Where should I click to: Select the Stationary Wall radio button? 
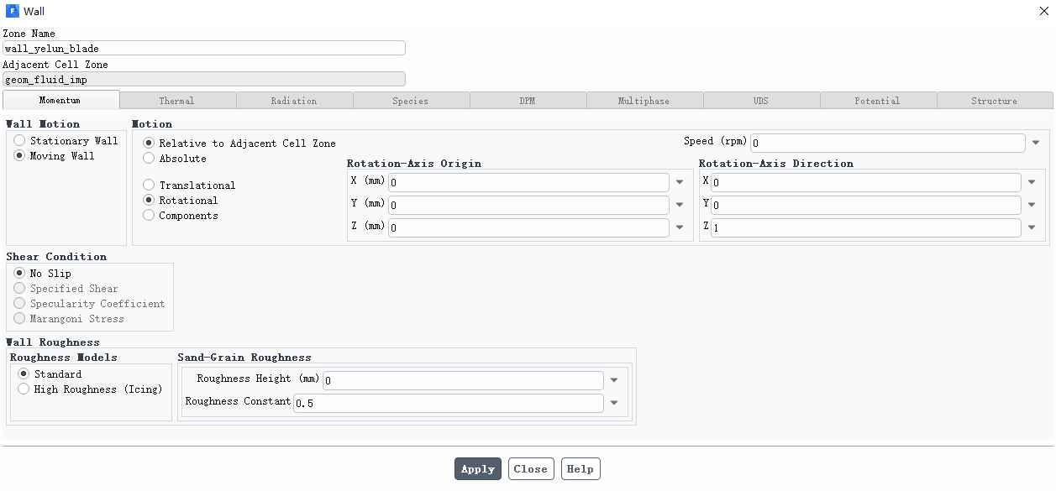19,141
